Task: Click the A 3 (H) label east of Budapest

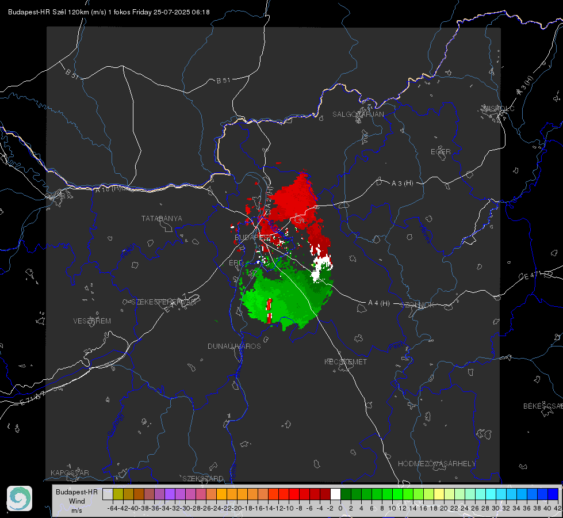Action: [x=402, y=184]
